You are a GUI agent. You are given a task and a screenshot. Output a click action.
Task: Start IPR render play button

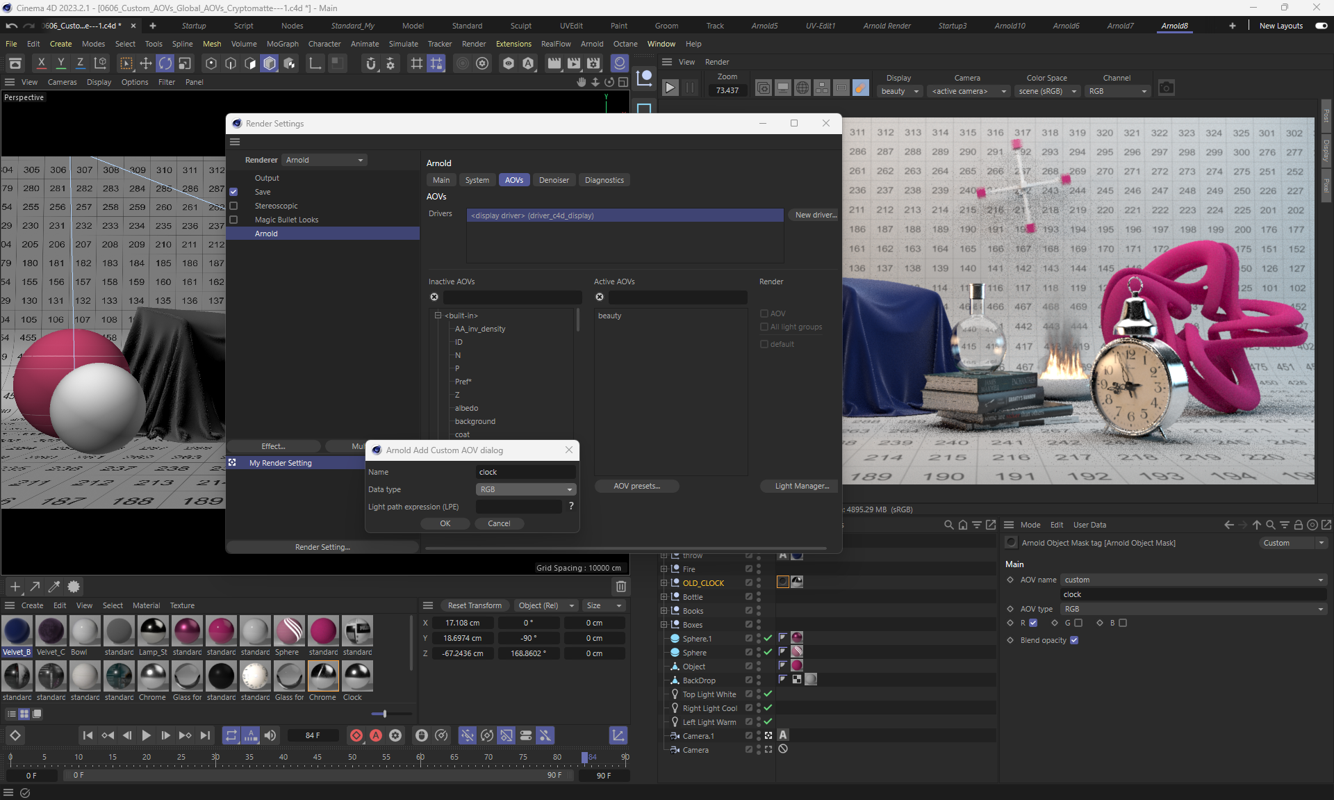click(x=670, y=88)
